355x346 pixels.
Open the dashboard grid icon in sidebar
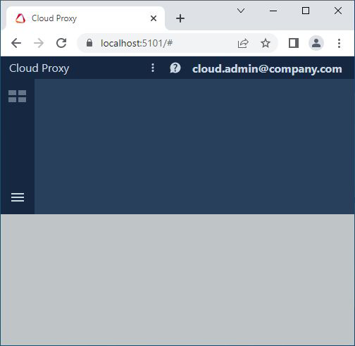pyautogui.click(x=18, y=96)
